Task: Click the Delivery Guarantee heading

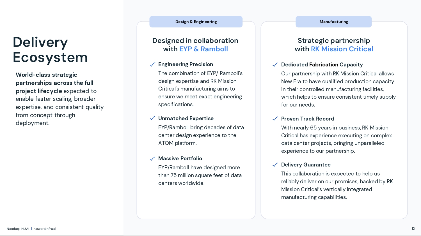Action: pos(306,165)
